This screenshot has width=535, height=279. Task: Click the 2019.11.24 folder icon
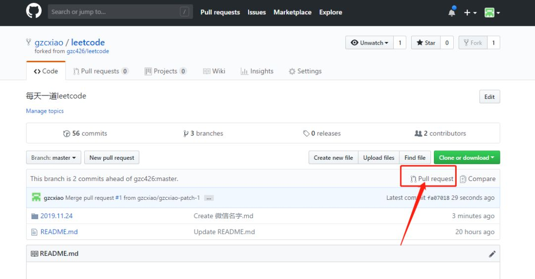point(35,216)
